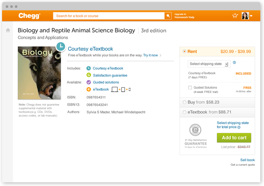
Task: Click authors Sylvia S Mader, Michael Windelspecht
Action: pyautogui.click(x=116, y=112)
